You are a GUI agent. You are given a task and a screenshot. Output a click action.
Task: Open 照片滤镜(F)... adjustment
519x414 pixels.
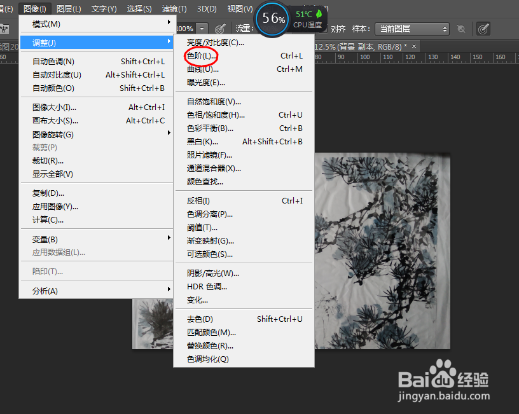pyautogui.click(x=244, y=155)
